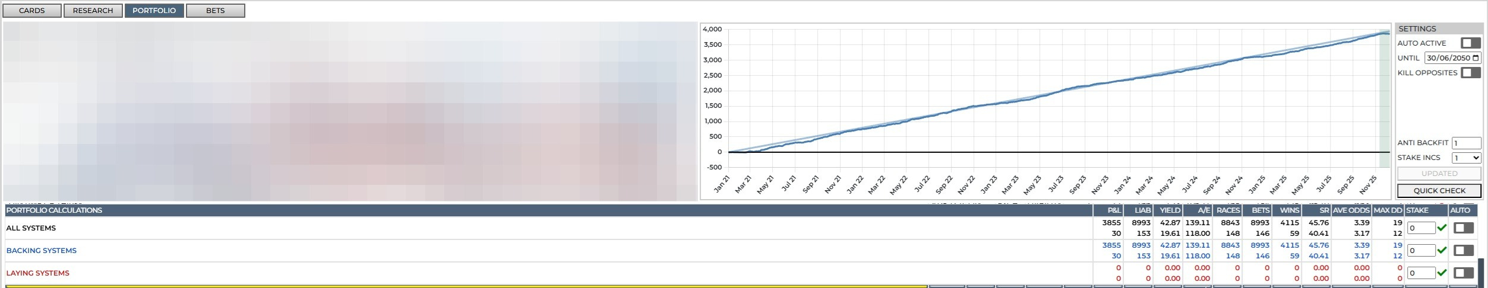The image size is (1488, 288).
Task: Open the BACKING SYSTEMS link
Action: click(x=41, y=251)
